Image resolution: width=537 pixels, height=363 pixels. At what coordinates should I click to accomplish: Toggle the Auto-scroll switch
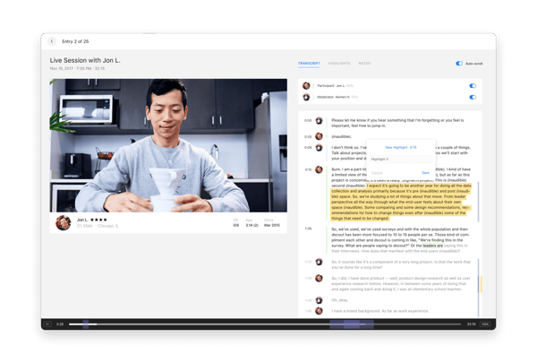coord(460,64)
